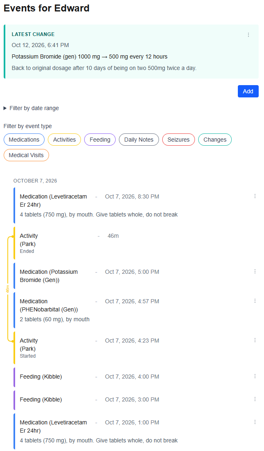The image size is (264, 451).
Task: Click the Oct 7, 2026, 8:30 PM timestamp
Action: tap(132, 197)
